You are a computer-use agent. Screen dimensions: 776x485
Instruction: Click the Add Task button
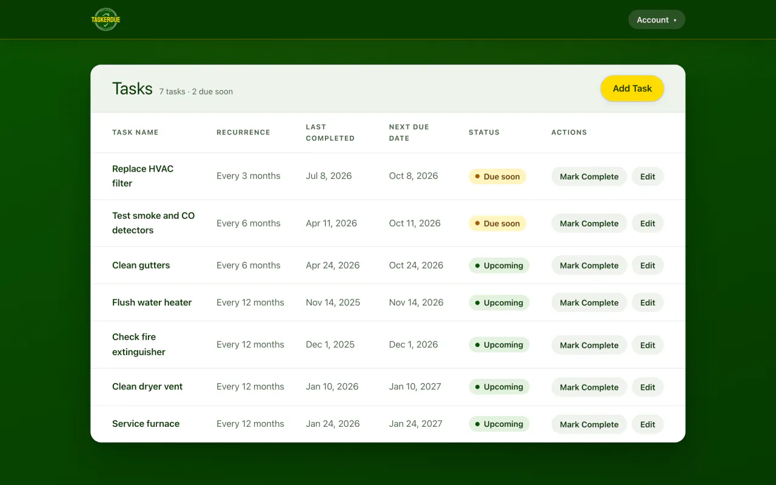pos(632,89)
